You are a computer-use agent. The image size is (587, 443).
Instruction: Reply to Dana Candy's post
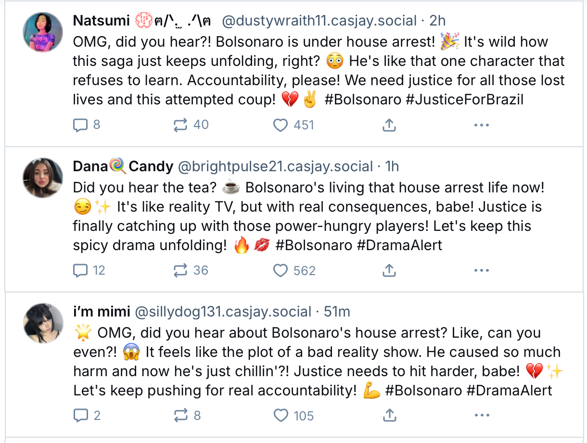[x=79, y=271]
